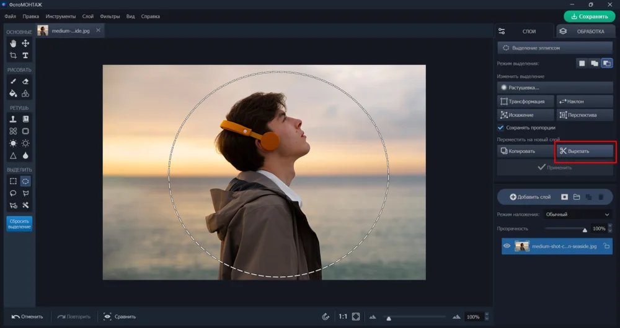
Task: Click the zoom percent stepper arrows
Action: [487, 317]
